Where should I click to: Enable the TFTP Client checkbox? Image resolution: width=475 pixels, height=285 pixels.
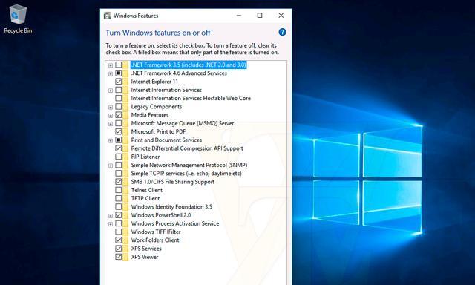[119, 198]
